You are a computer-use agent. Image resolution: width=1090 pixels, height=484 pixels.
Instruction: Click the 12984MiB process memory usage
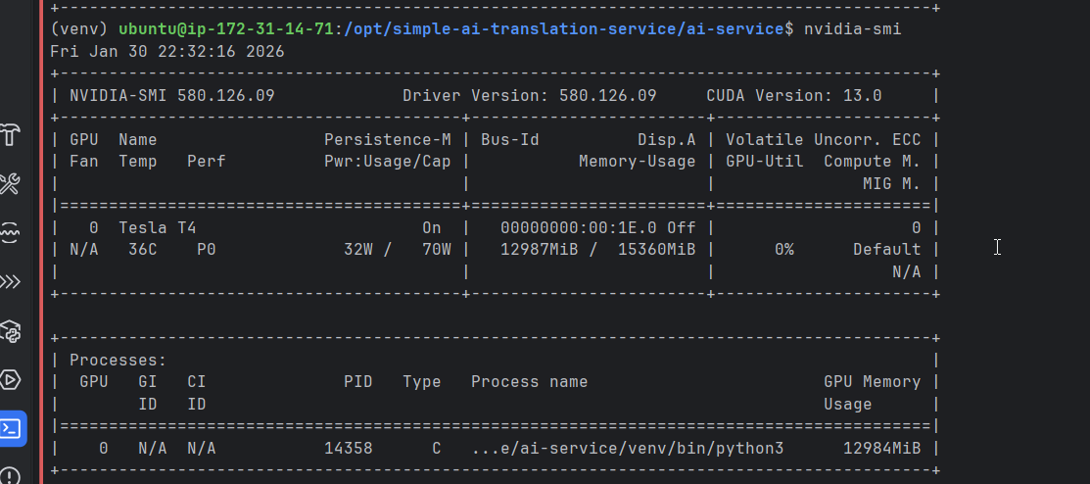coord(882,449)
